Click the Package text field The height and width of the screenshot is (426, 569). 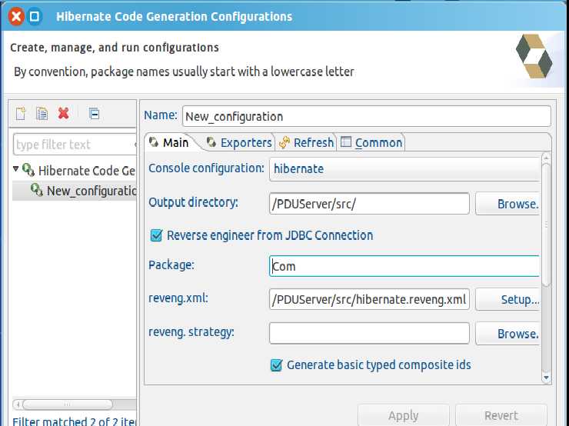tap(404, 266)
